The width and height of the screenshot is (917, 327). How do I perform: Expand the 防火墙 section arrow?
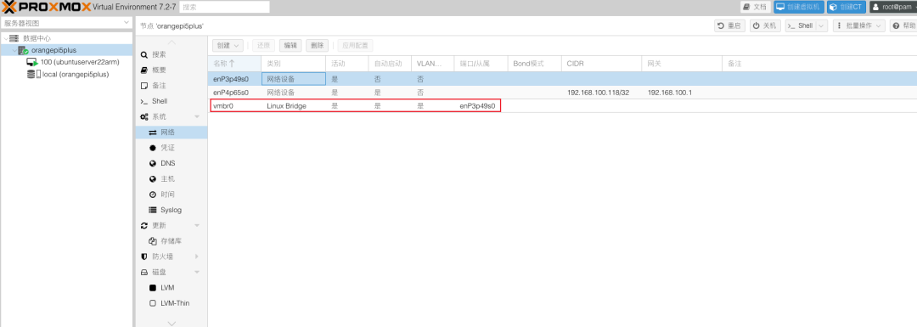(x=197, y=257)
